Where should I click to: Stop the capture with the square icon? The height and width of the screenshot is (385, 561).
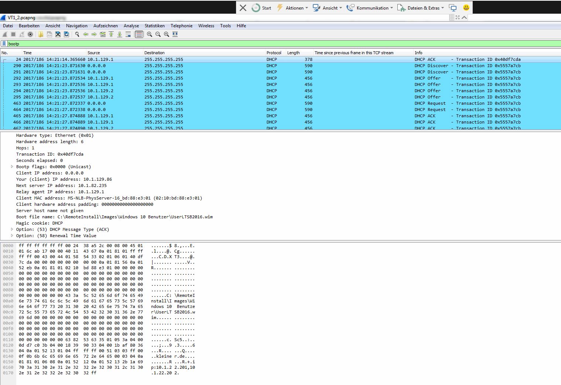[x=13, y=34]
